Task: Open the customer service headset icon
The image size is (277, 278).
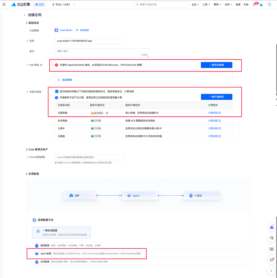Action: [x=272, y=238]
